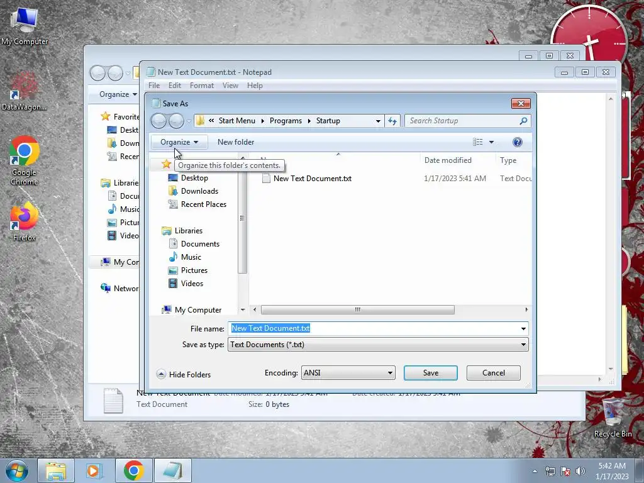Close the Save As dialog
644x483 pixels.
(521, 104)
